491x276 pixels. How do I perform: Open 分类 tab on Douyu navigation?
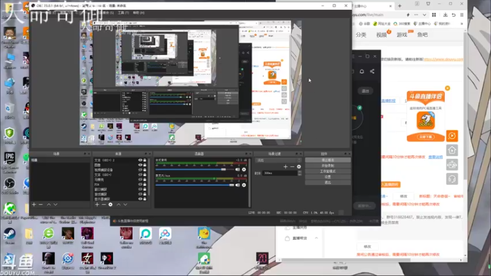[x=361, y=35]
